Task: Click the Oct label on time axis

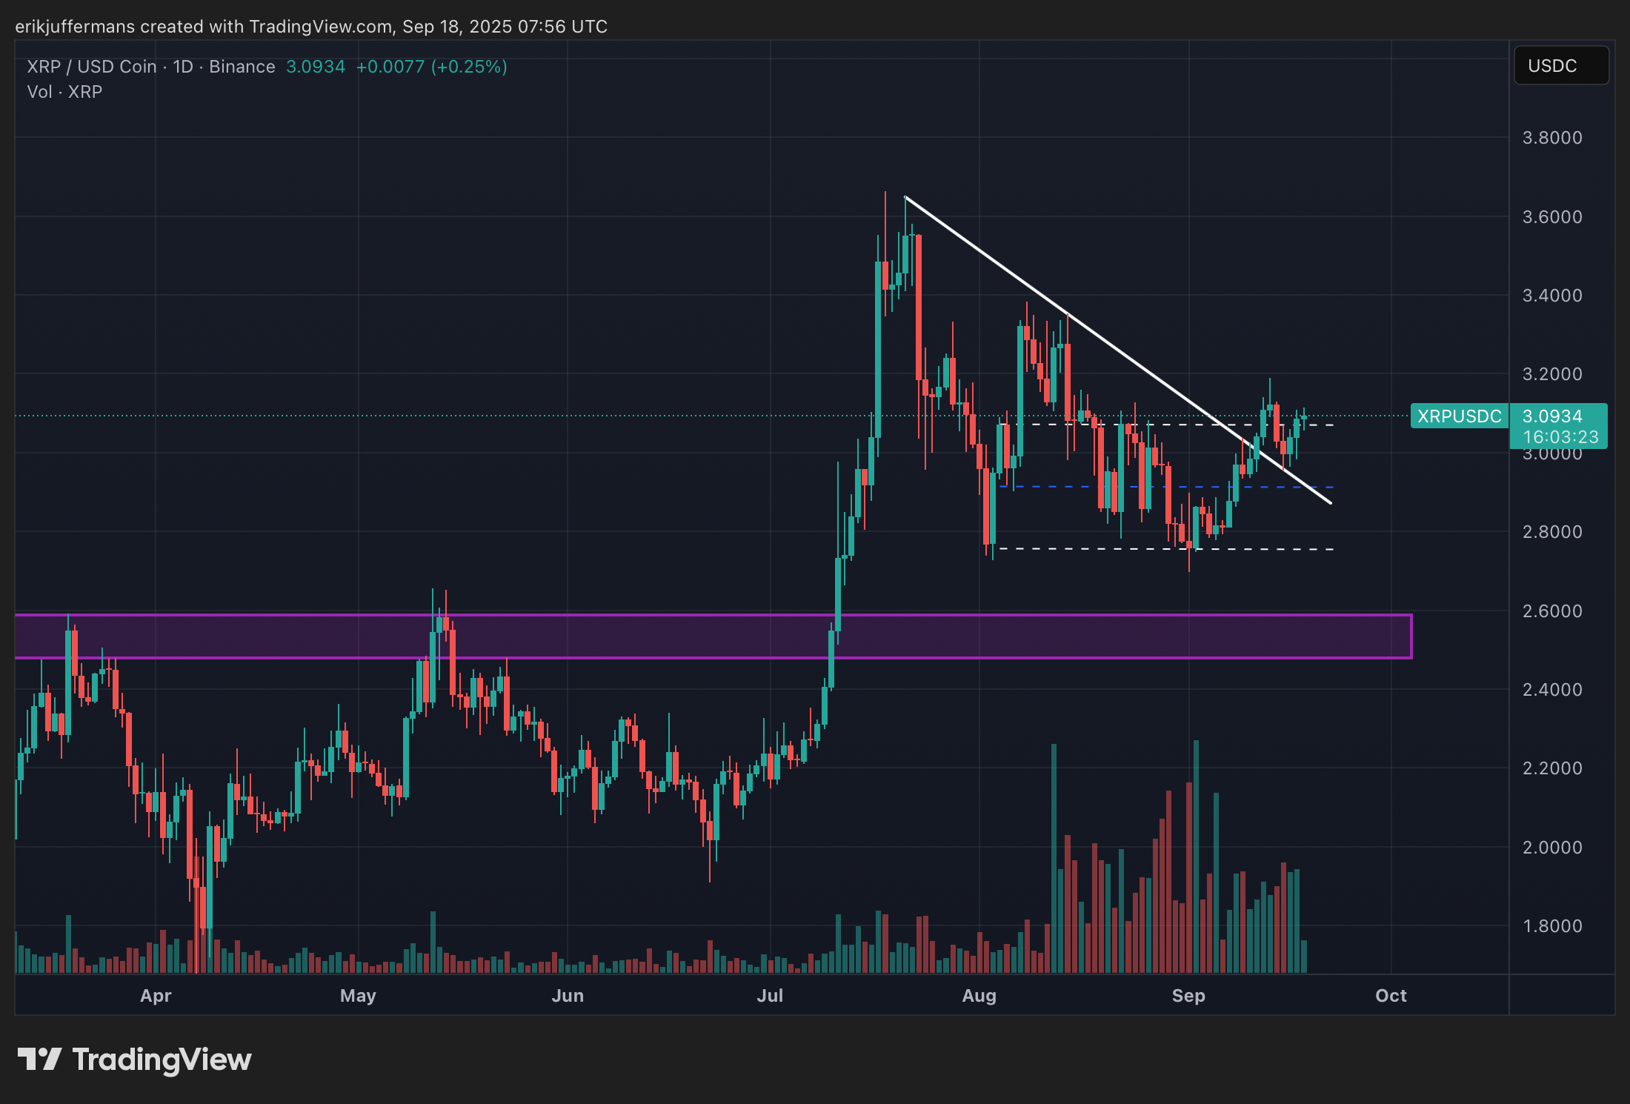Action: click(x=1391, y=996)
